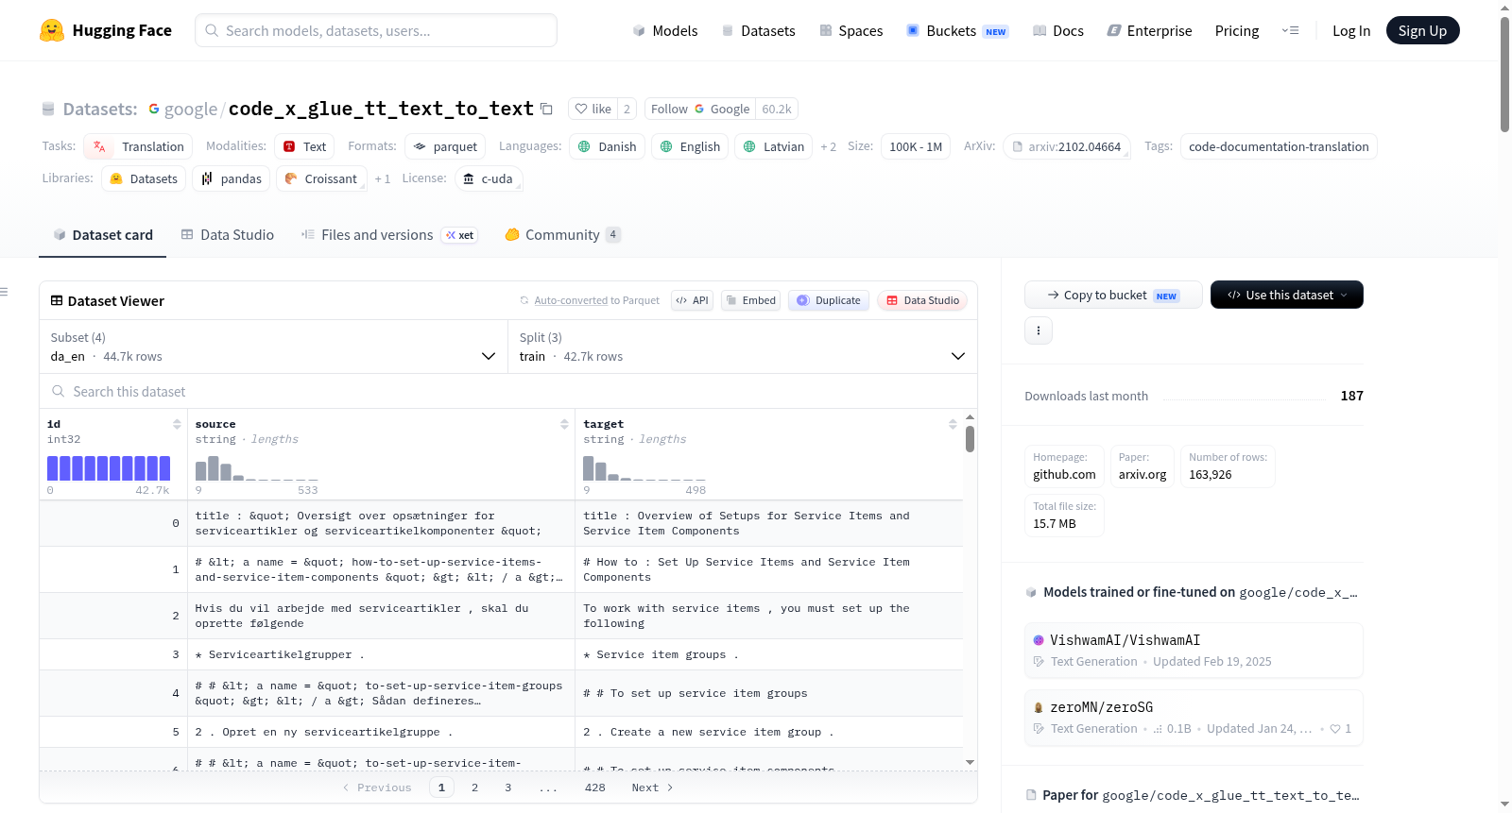Click the Translation task tag
Viewport: 1512px width, 813px height.
point(138,146)
